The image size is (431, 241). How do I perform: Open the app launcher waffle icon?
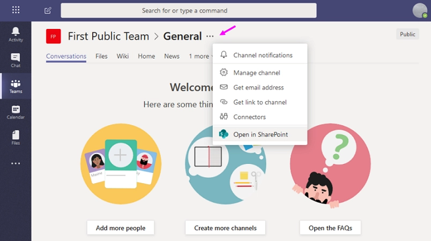[16, 10]
